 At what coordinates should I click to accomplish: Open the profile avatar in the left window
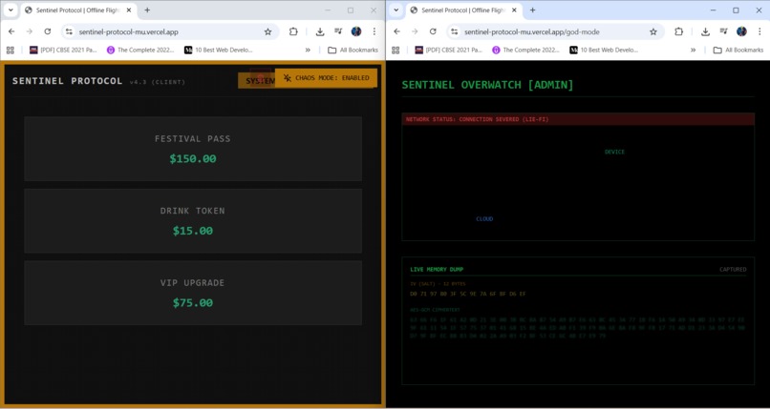tap(356, 31)
